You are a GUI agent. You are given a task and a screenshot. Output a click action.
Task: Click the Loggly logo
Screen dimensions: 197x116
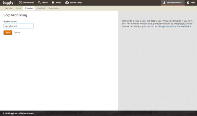coord(8,3)
